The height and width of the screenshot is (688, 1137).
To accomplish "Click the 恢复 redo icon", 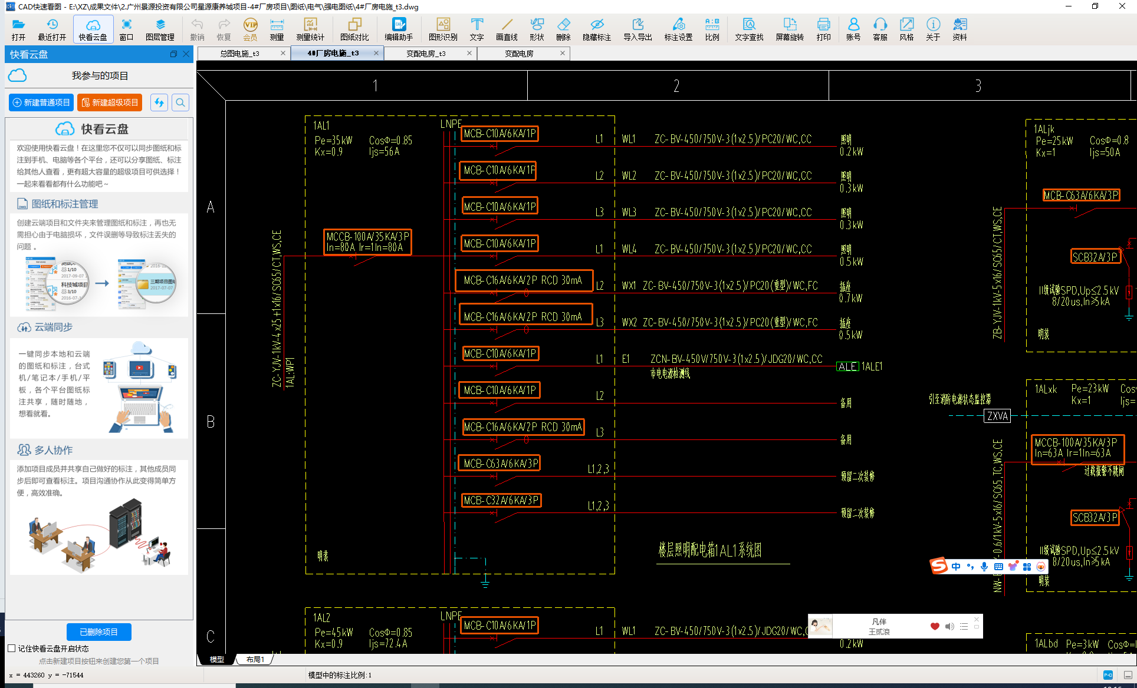I will (x=224, y=29).
